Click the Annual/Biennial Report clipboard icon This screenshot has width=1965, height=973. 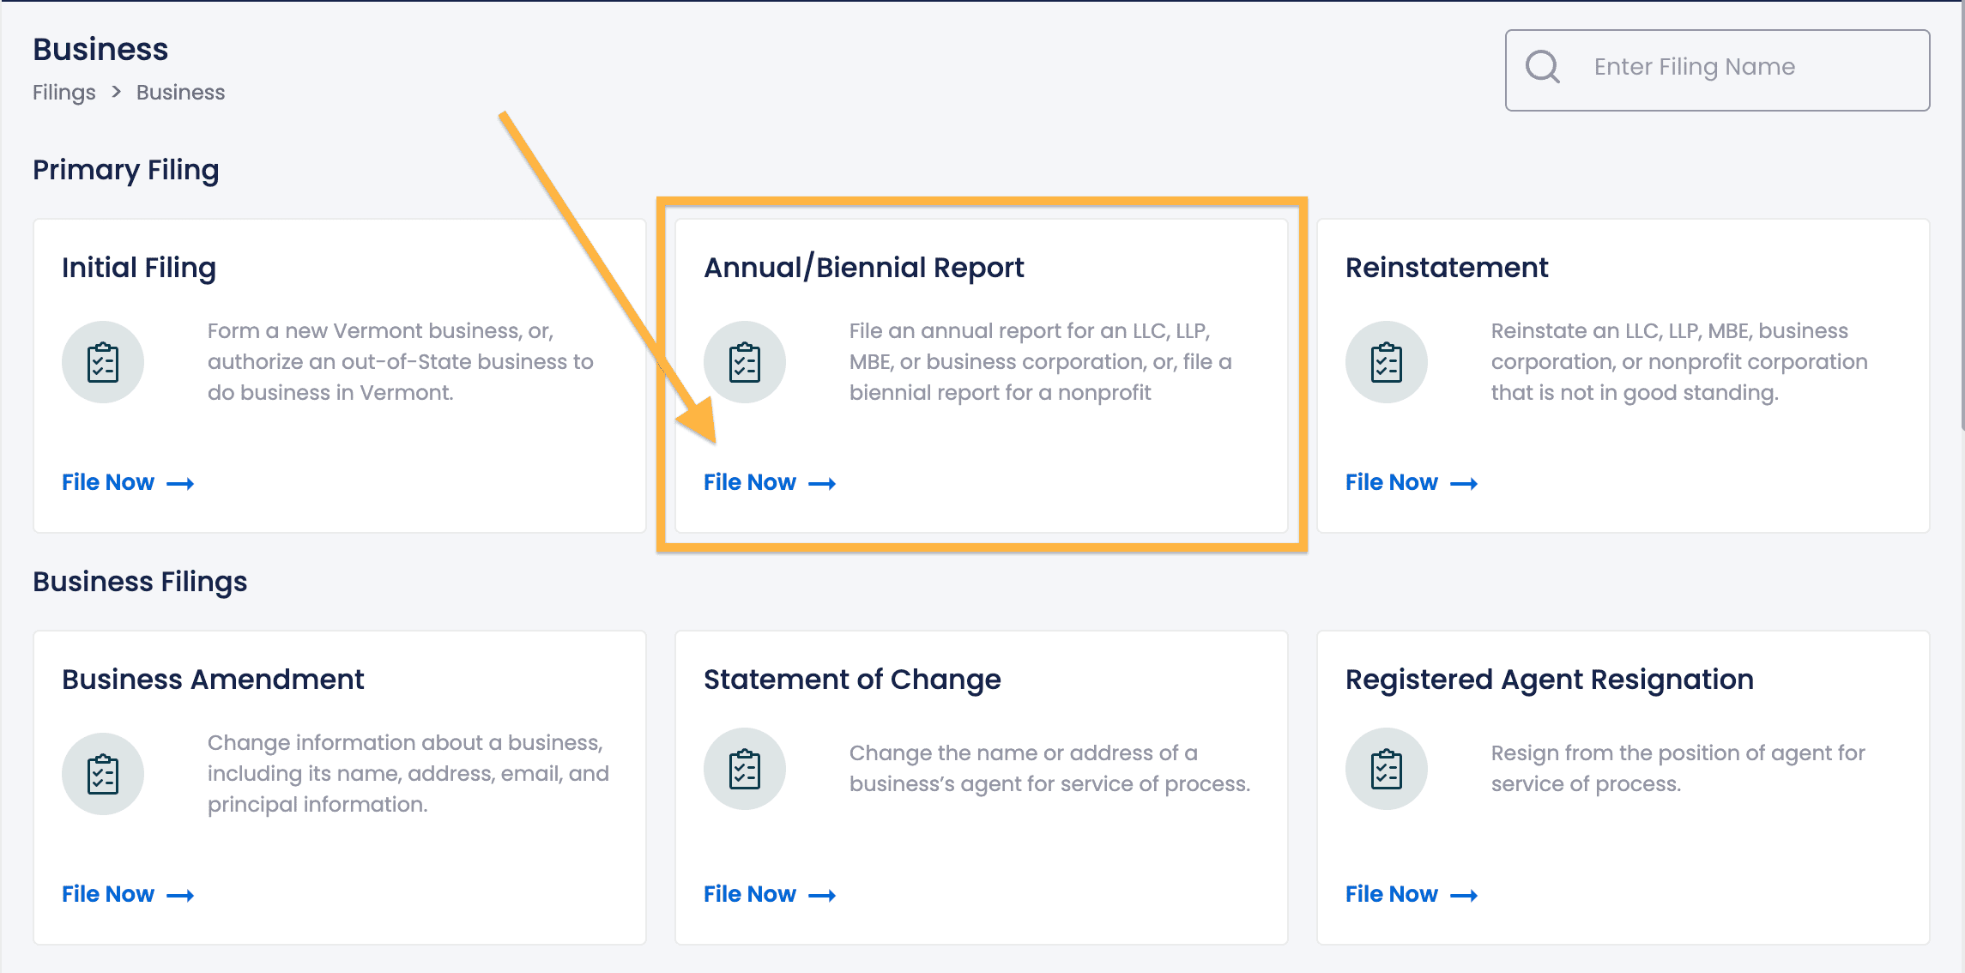(745, 361)
